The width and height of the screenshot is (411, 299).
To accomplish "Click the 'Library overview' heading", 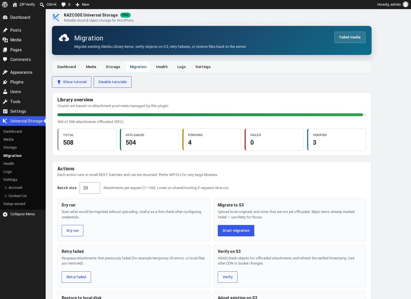I will pyautogui.click(x=75, y=100).
